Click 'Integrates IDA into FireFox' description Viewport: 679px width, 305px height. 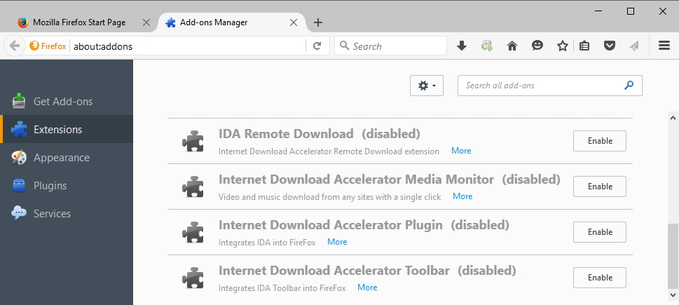[x=267, y=242]
